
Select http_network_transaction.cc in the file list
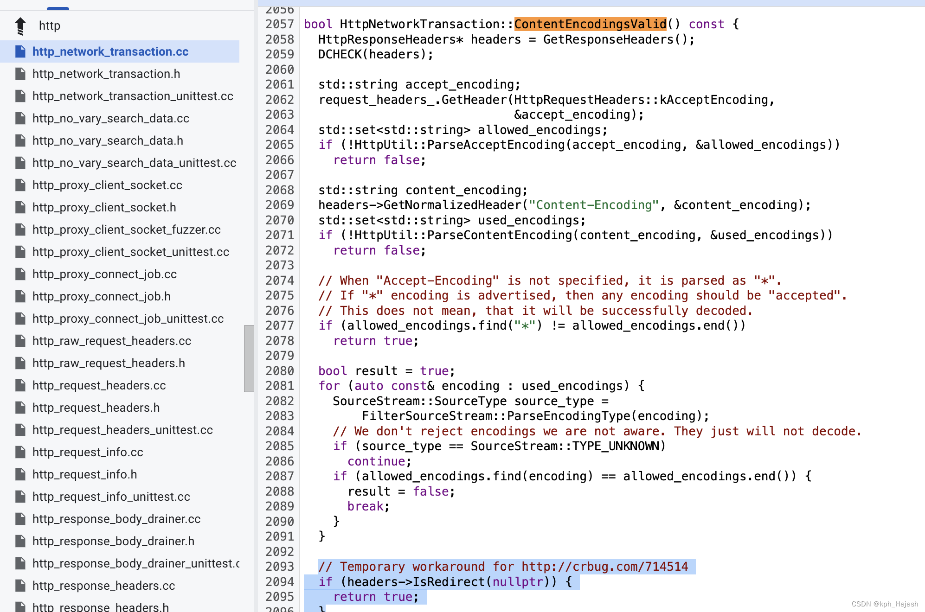tap(110, 51)
